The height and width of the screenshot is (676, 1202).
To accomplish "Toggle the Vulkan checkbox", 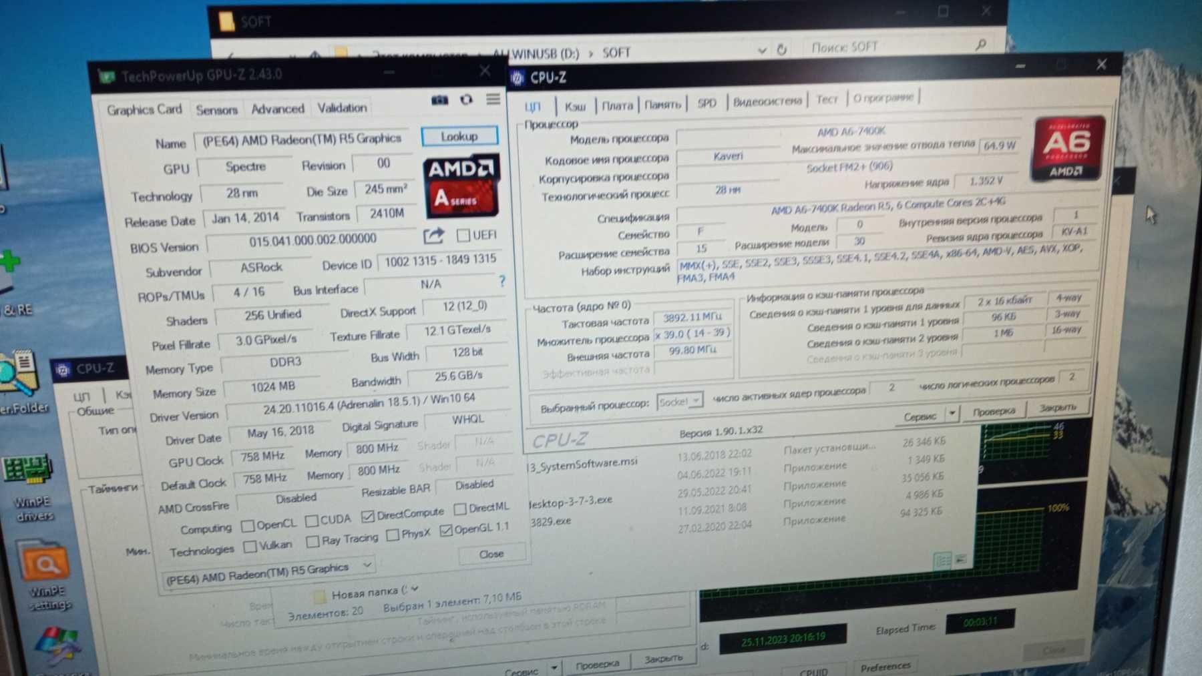I will pyautogui.click(x=250, y=547).
